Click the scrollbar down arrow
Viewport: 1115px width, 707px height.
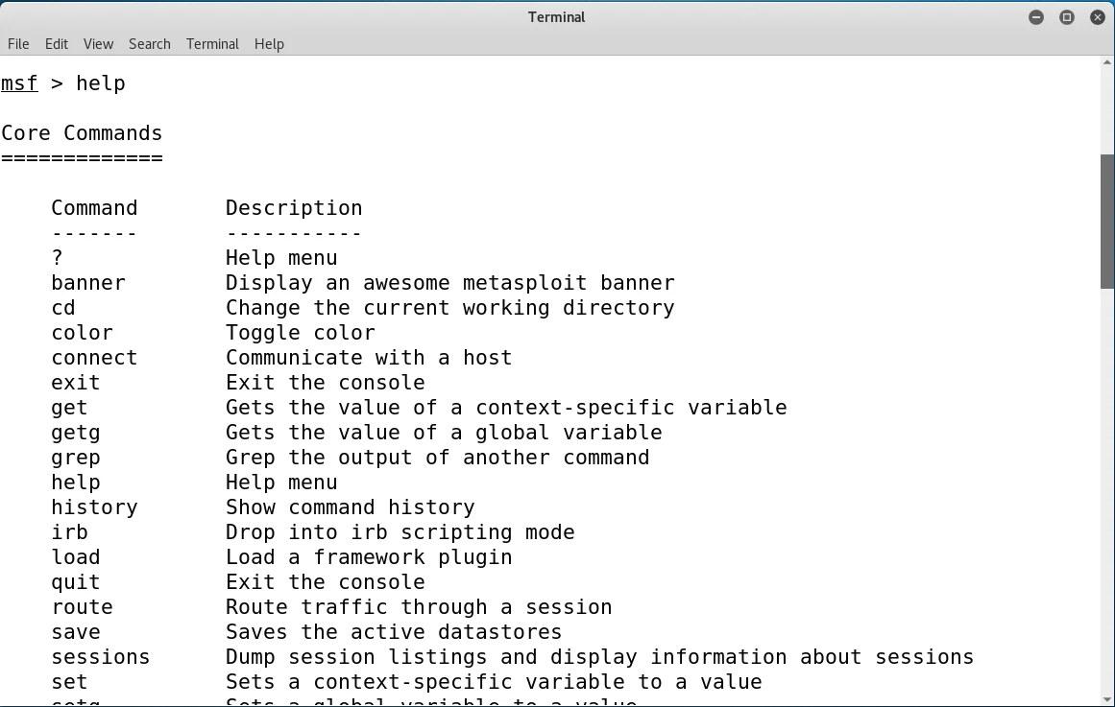[1107, 697]
